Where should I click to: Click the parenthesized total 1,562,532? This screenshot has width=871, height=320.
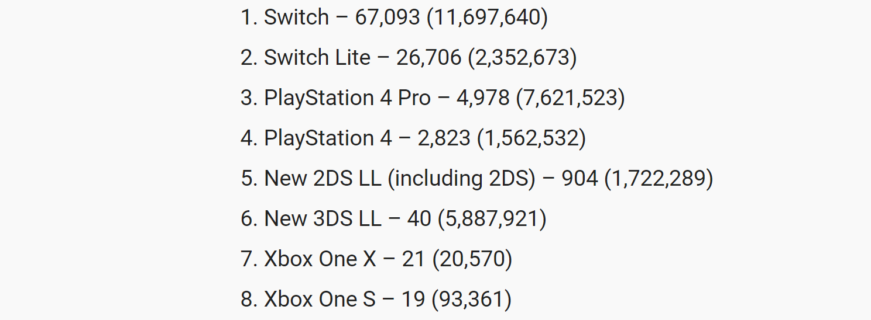(x=531, y=138)
